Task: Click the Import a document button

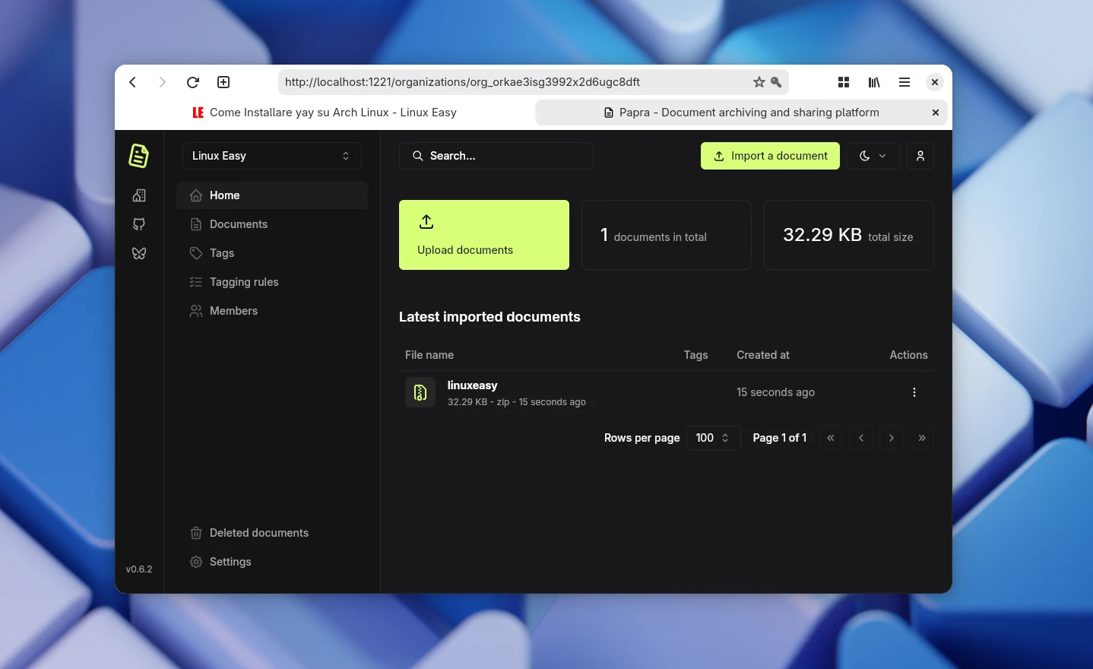Action: tap(770, 156)
